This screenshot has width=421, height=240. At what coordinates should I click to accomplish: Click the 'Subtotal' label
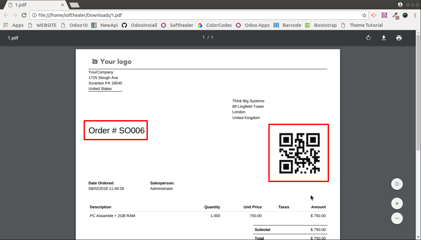pyautogui.click(x=263, y=230)
